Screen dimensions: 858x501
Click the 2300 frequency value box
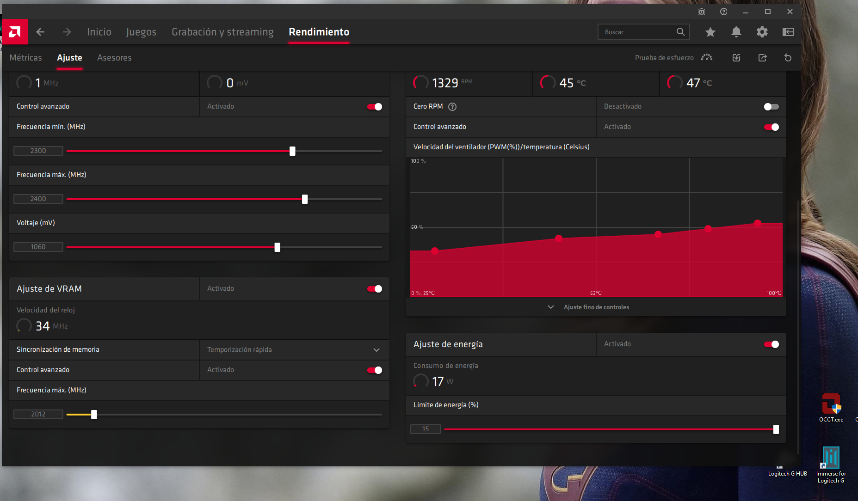coord(38,151)
